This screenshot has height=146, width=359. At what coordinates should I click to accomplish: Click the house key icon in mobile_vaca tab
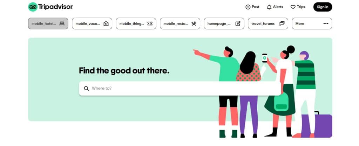106,23
